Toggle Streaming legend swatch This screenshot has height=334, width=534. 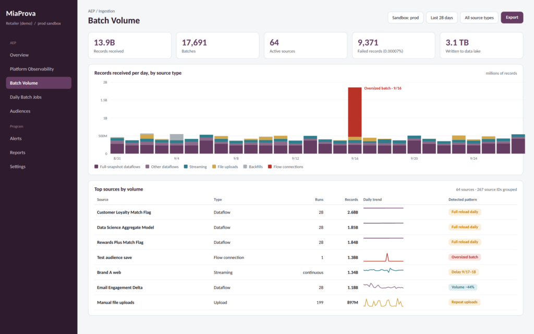coord(186,166)
